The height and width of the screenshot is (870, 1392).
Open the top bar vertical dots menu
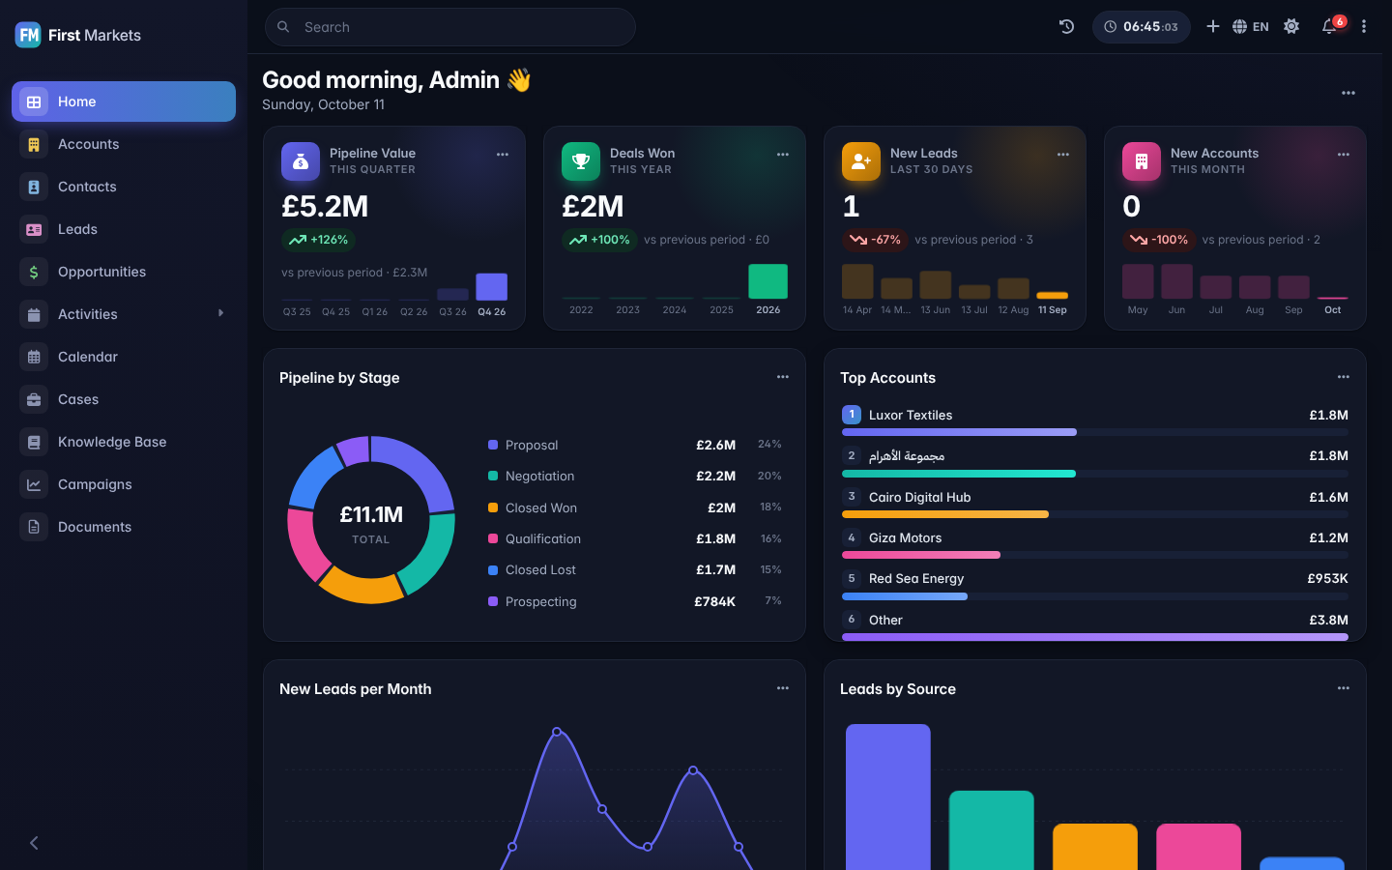point(1364,27)
